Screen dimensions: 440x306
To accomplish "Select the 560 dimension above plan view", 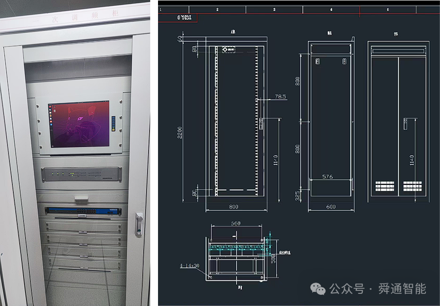I will (x=236, y=223).
